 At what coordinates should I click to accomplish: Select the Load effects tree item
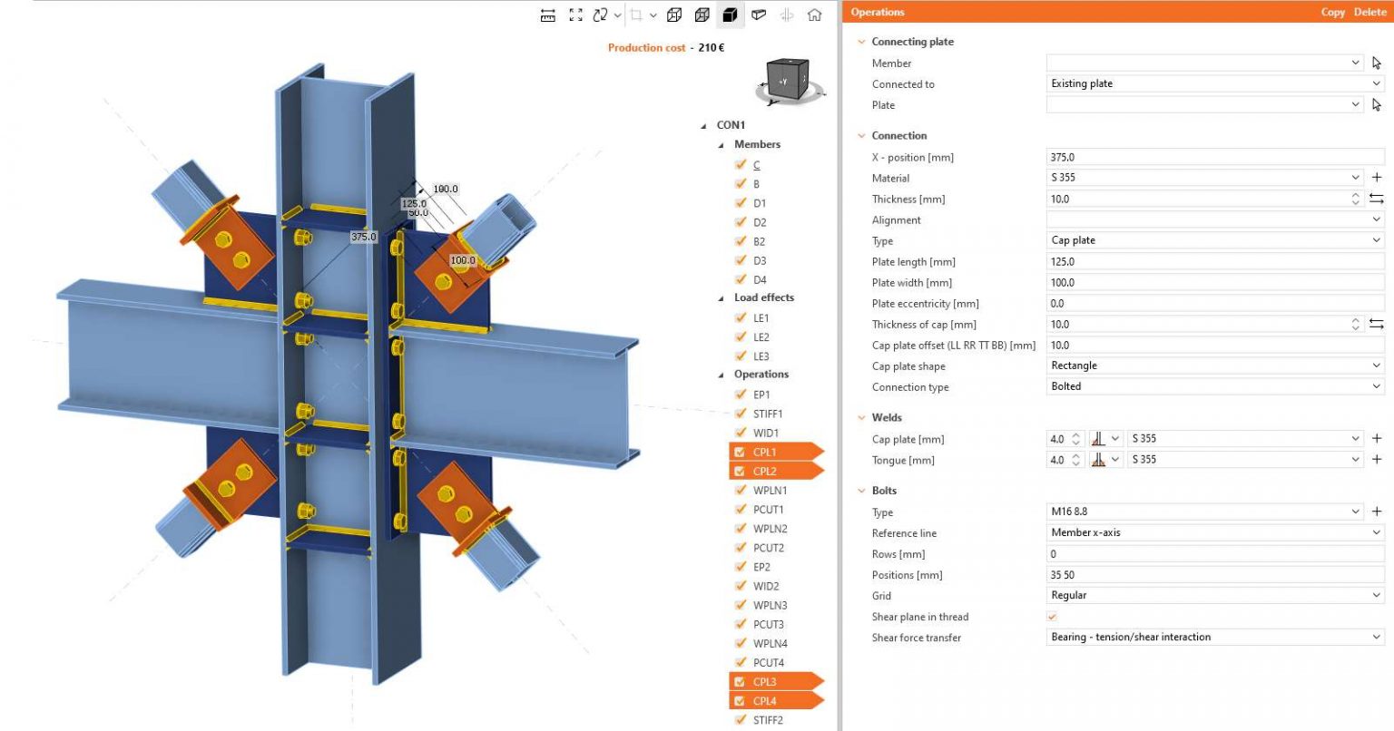764,297
